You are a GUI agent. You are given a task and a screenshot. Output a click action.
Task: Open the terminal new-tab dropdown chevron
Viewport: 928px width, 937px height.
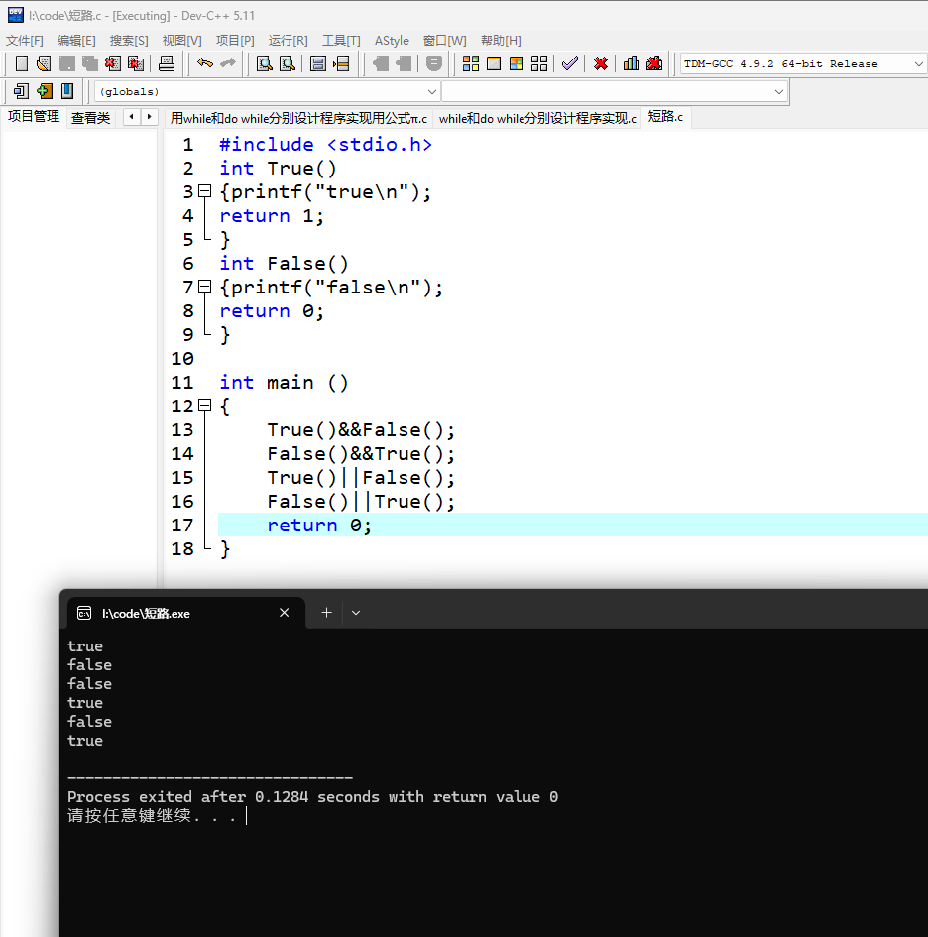(x=356, y=613)
